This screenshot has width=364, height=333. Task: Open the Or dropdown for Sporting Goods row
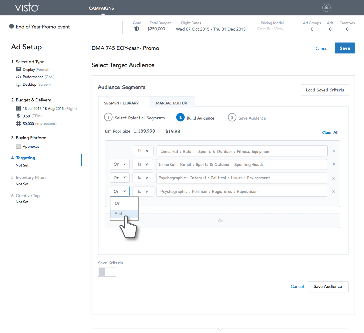point(120,164)
